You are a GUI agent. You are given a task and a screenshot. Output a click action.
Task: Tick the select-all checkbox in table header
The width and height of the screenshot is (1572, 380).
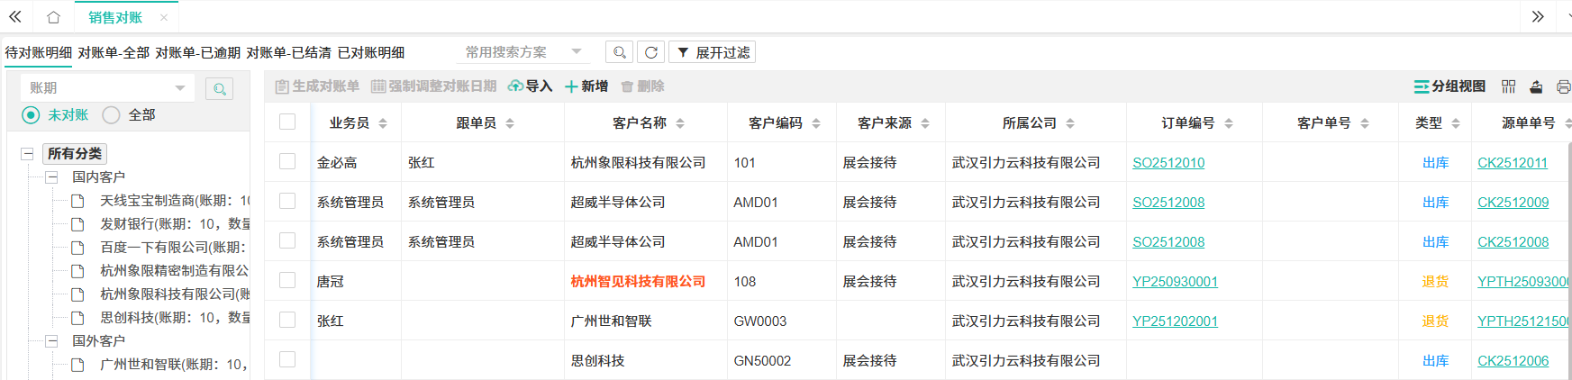[287, 122]
